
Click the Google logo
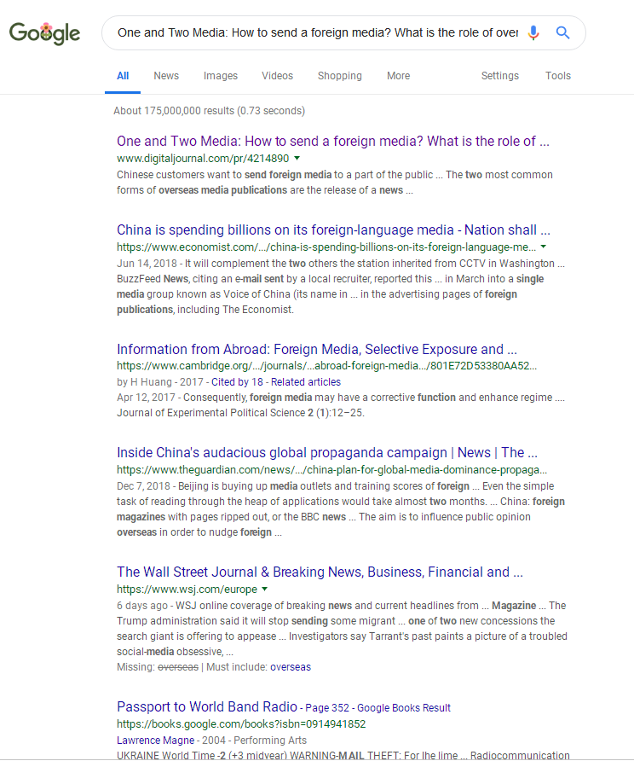pyautogui.click(x=44, y=33)
